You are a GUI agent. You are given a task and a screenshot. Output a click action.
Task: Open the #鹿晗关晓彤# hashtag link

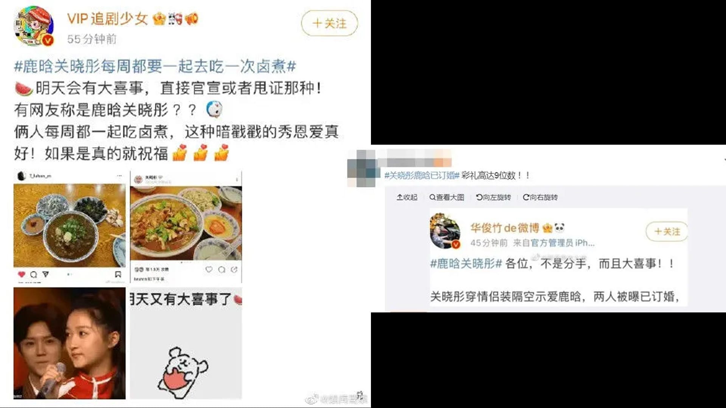pyautogui.click(x=466, y=263)
